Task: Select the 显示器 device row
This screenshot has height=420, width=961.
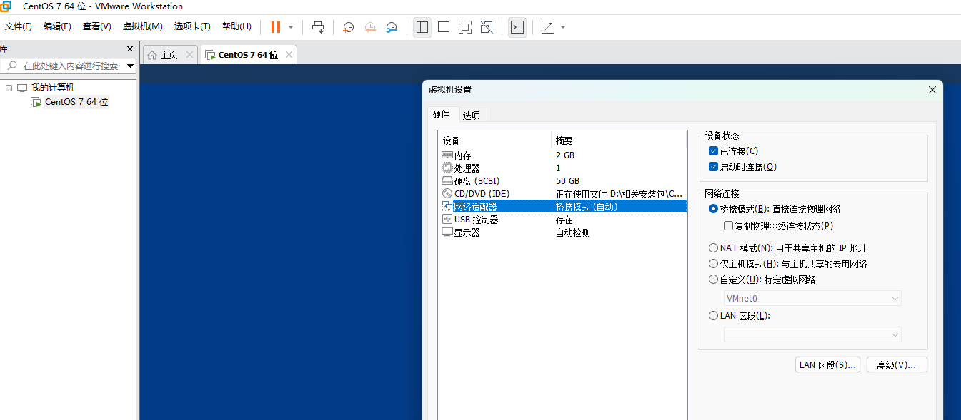Action: coord(563,232)
